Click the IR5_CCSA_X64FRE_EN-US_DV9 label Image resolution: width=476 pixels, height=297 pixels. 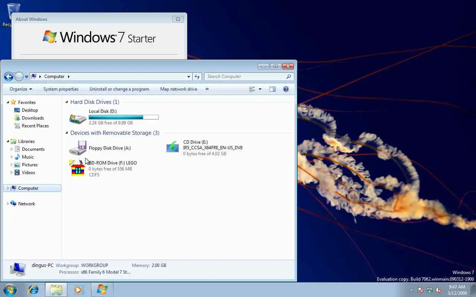pos(213,148)
